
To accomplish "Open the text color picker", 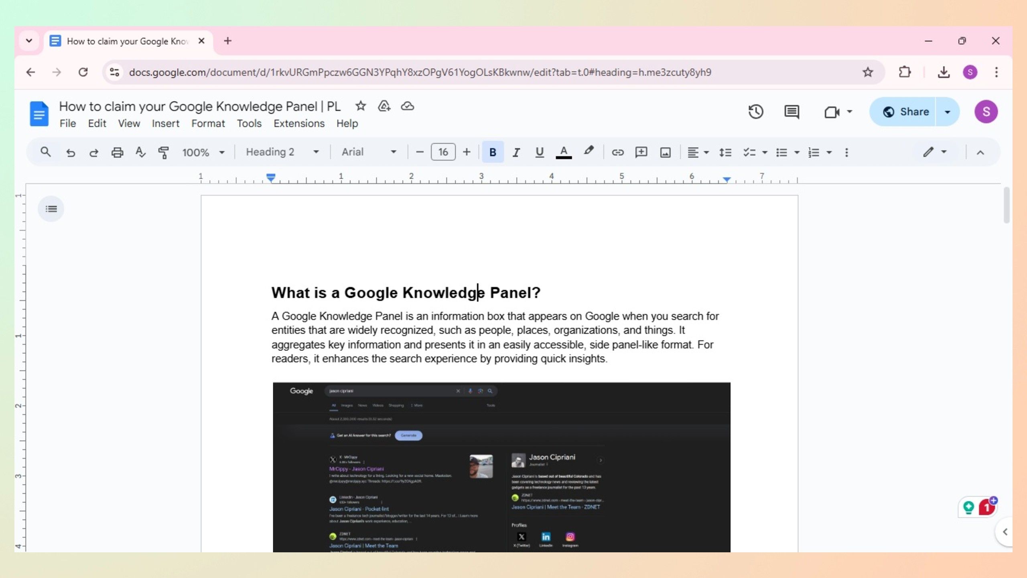I will click(x=564, y=153).
